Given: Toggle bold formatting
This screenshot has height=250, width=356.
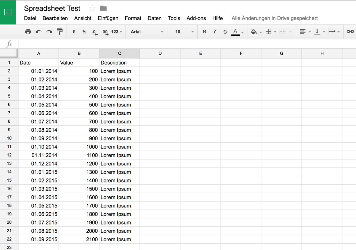Looking at the screenshot, I should pos(204,32).
